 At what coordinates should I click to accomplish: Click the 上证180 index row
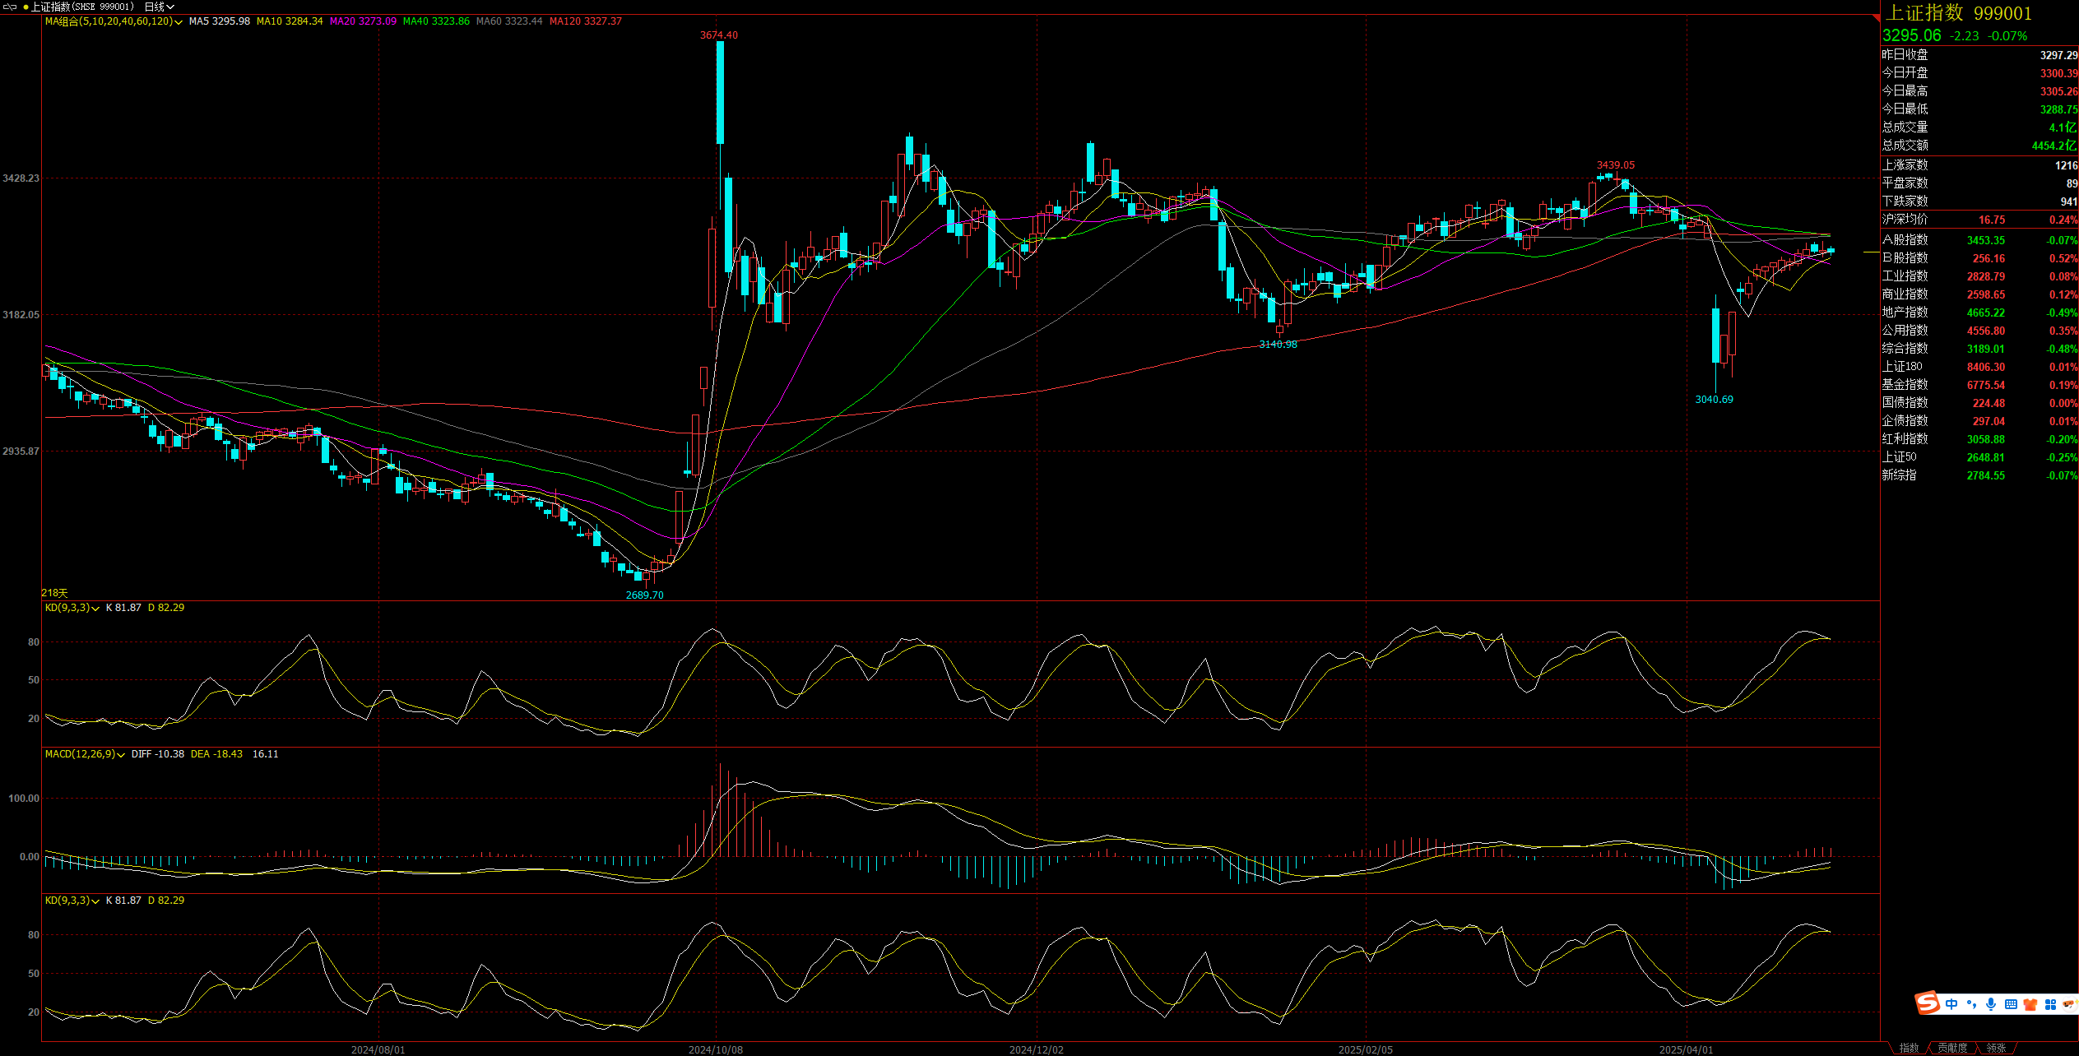coord(1902,367)
